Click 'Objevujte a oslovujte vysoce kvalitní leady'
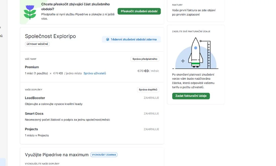Screen dimensions: 276x166 54,104
